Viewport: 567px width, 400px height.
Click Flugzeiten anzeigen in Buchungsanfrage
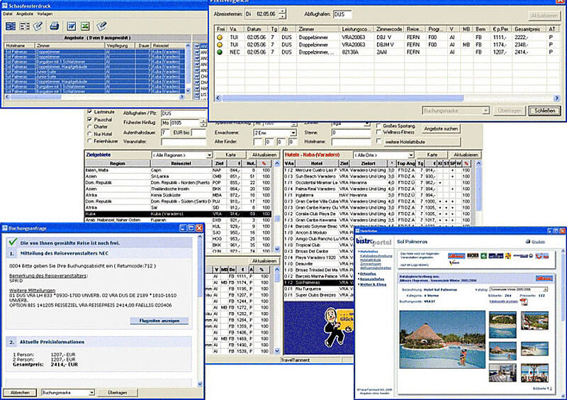(x=159, y=321)
